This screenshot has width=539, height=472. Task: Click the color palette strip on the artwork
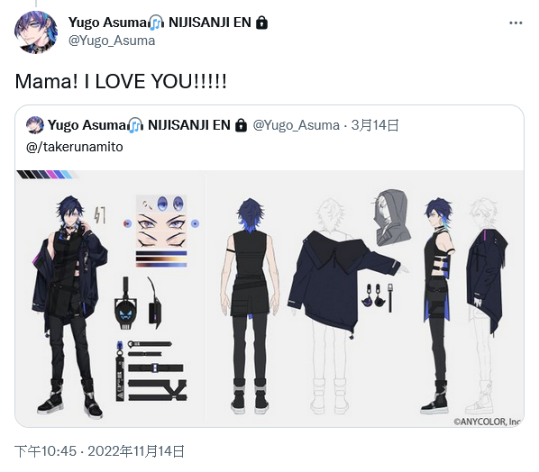click(45, 175)
